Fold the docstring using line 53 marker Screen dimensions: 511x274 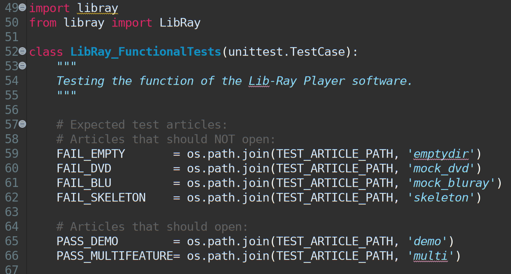pos(23,66)
